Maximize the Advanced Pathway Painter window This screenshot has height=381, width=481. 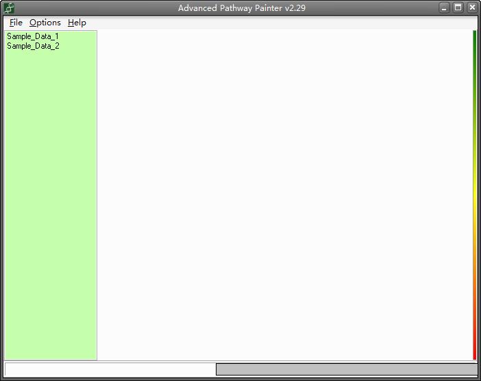[x=458, y=8]
